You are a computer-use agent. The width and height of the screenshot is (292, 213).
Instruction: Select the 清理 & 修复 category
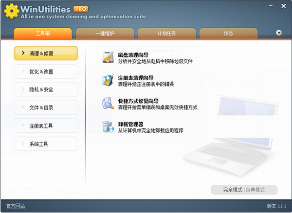click(46, 53)
